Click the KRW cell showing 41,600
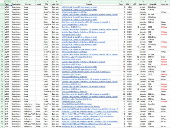Screen dimensions: 170x128 coord(129,57)
